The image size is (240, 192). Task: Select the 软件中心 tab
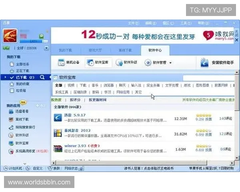tap(155, 50)
